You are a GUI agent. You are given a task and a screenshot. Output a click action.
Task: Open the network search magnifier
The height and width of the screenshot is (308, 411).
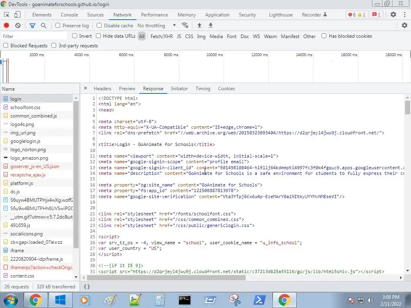pos(43,25)
